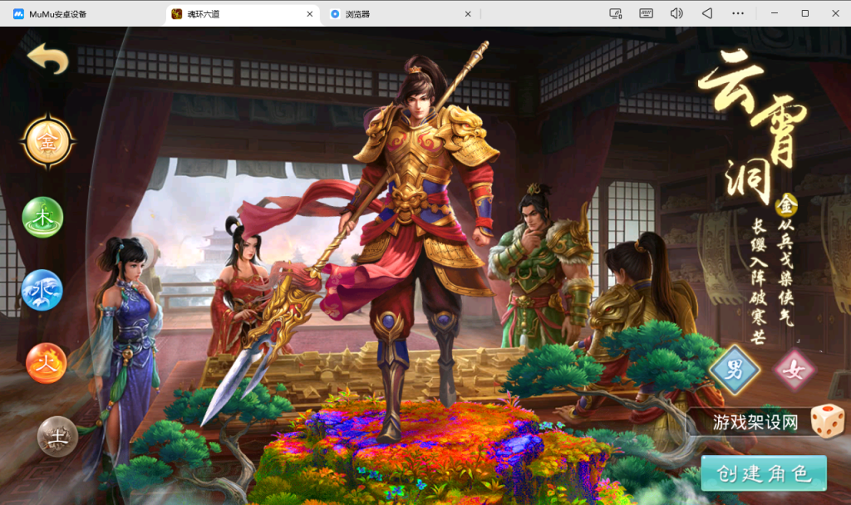851x505 pixels.
Task: Maximize the emulator window
Action: point(804,13)
